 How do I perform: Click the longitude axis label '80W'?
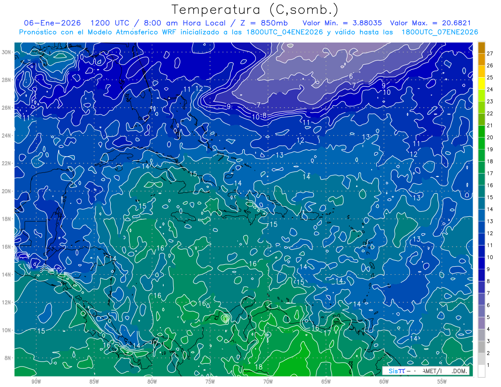[x=152, y=382]
